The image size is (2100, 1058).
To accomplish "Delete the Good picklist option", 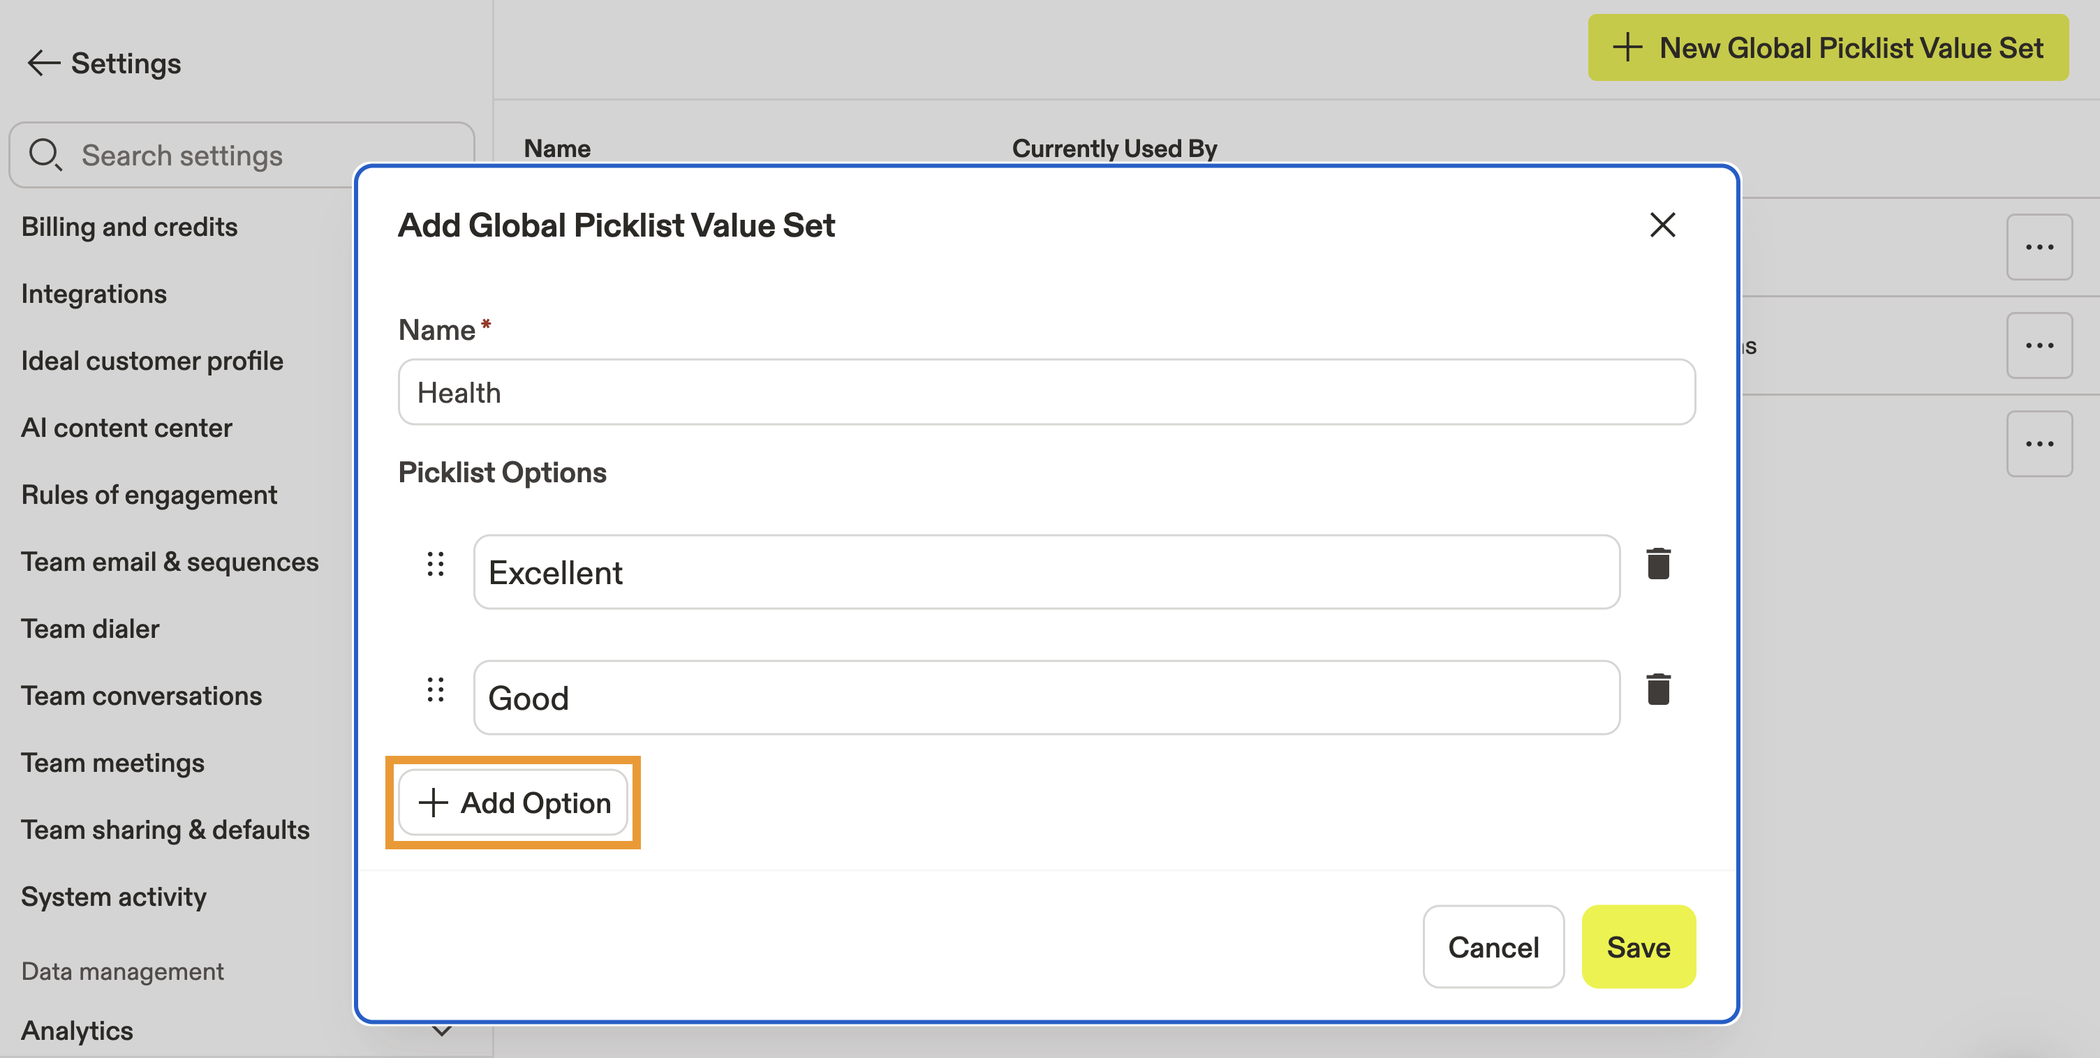I will coord(1658,689).
